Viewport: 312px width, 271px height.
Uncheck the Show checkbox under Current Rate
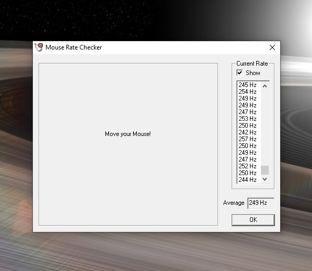click(x=239, y=72)
